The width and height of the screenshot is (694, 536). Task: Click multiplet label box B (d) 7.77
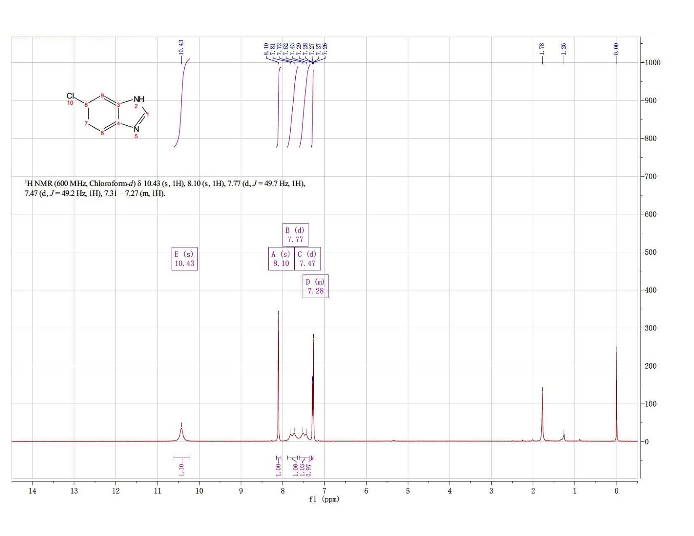coord(295,235)
